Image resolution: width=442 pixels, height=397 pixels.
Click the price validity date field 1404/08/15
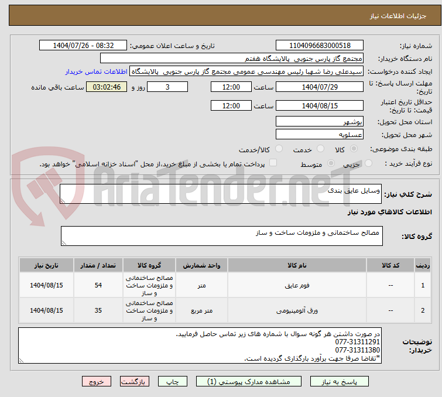(x=320, y=106)
